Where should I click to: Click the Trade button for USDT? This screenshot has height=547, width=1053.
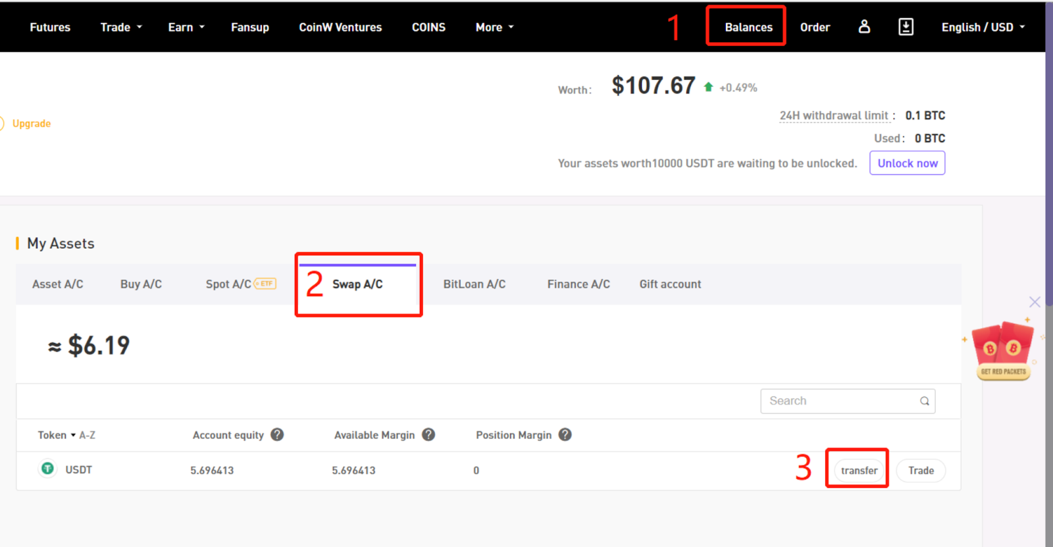(921, 471)
